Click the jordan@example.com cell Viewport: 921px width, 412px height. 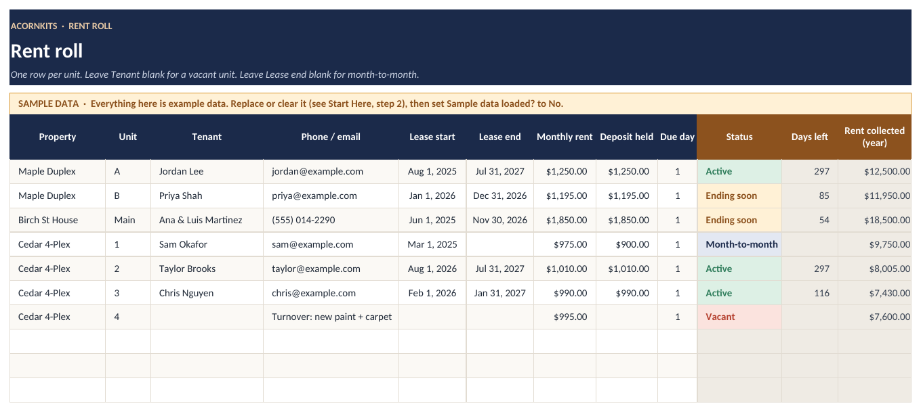pos(331,171)
